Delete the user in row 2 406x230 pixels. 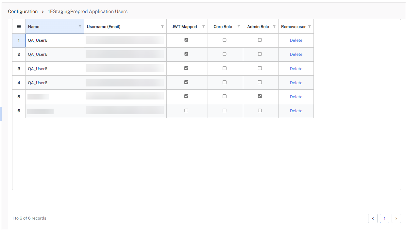coord(296,54)
